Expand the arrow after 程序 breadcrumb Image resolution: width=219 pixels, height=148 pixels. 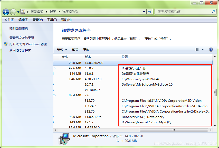tap(59, 12)
